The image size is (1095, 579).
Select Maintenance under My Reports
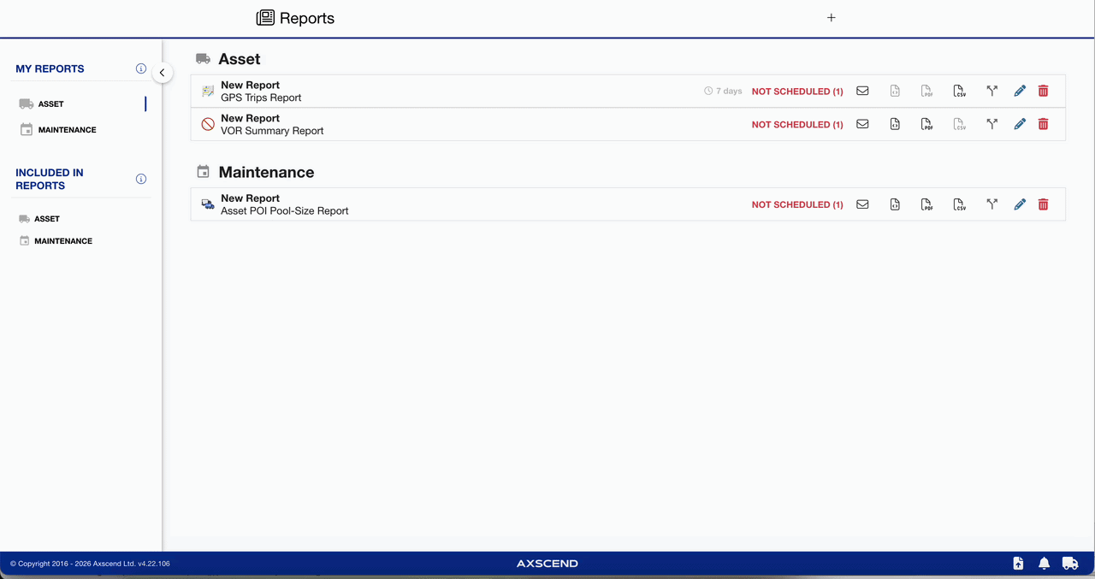tap(67, 130)
